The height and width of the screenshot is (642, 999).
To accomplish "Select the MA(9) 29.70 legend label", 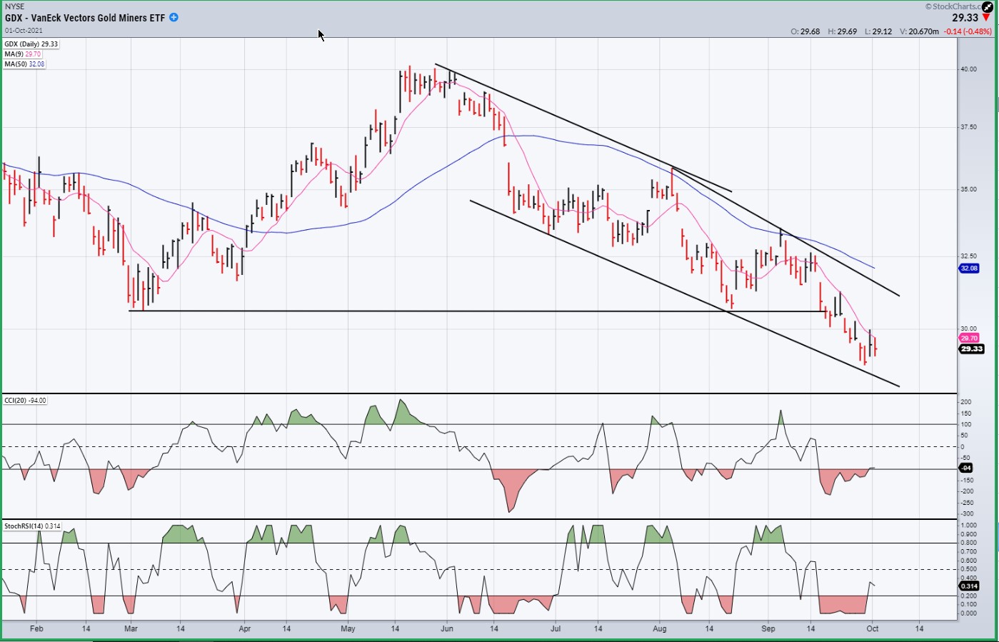I will 23,54.
